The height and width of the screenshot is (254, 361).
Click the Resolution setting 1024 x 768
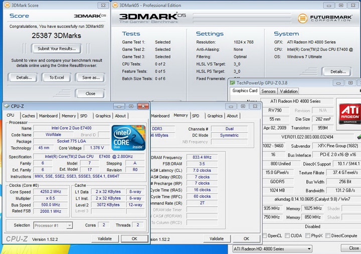pos(244,42)
